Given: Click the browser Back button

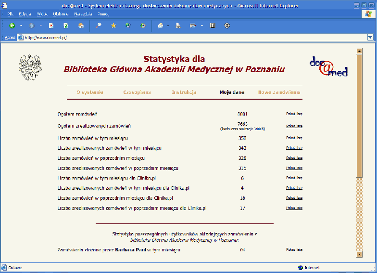Looking at the screenshot, I should point(12,26).
